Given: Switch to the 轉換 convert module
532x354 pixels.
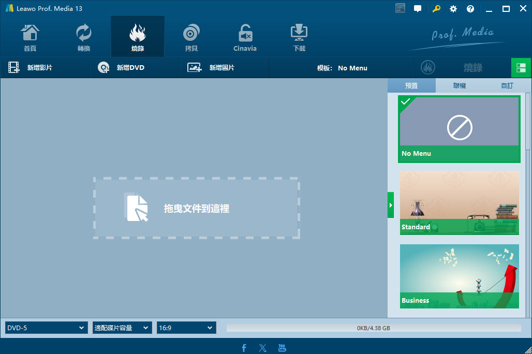Looking at the screenshot, I should 83,37.
